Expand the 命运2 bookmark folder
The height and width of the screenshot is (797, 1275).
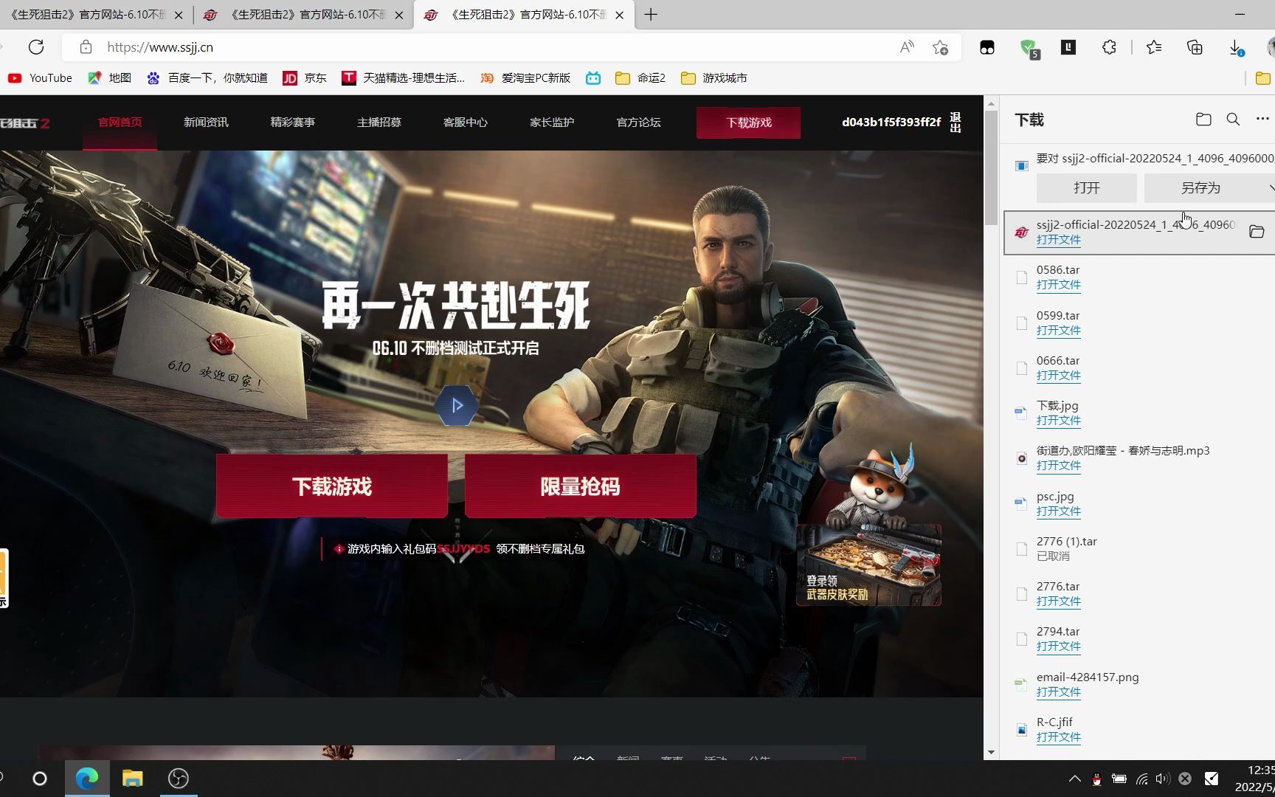tap(640, 77)
